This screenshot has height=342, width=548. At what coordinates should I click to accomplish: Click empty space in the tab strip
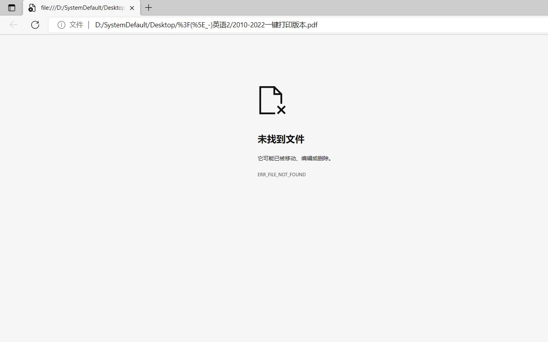point(273,7)
